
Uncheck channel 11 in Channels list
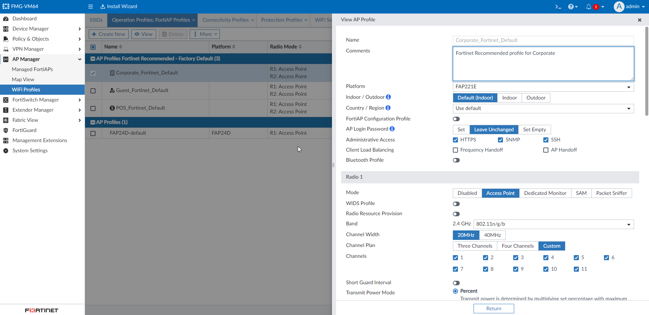577,269
